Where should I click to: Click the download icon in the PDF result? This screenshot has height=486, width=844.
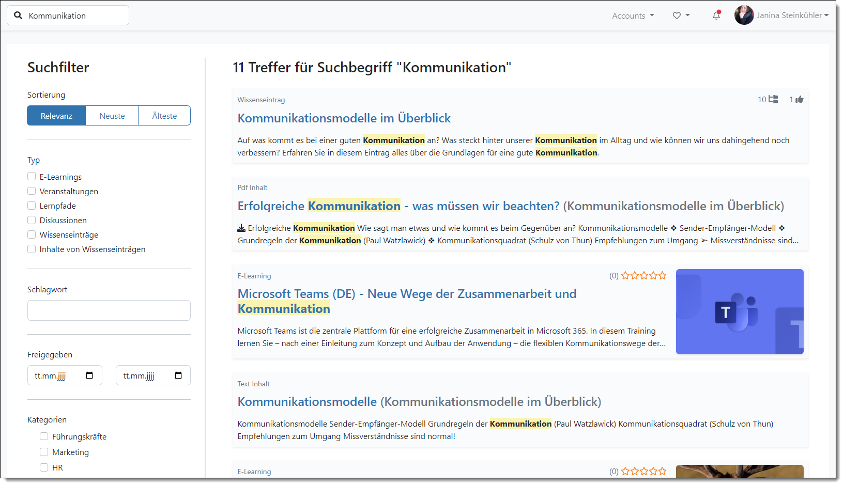[241, 228]
